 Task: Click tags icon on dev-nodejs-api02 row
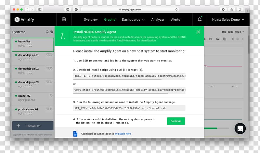pos(49,68)
